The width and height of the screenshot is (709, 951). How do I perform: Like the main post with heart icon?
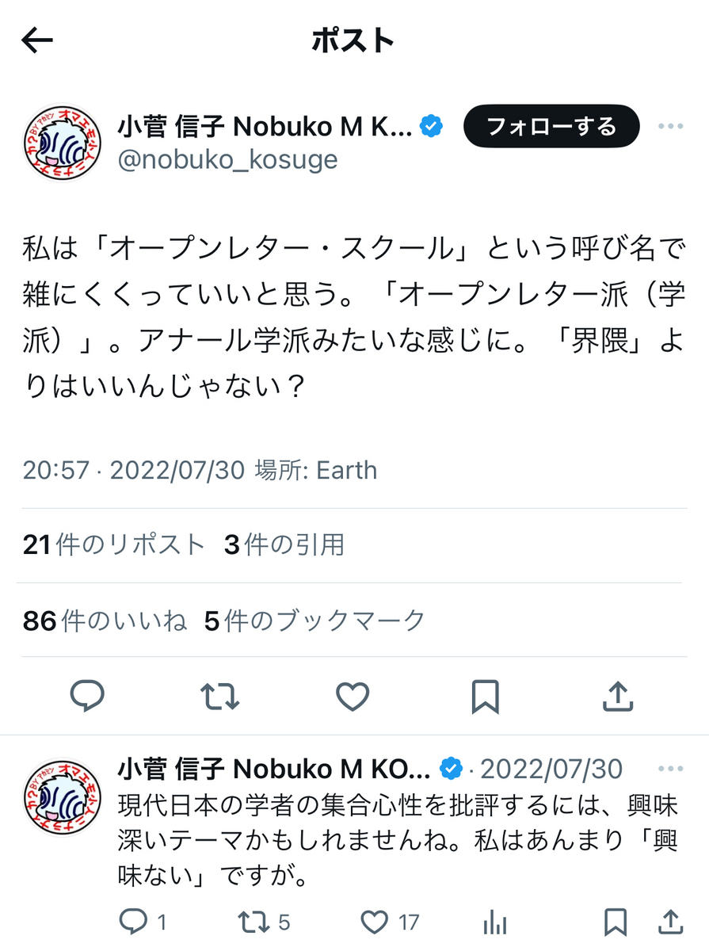pos(353,697)
